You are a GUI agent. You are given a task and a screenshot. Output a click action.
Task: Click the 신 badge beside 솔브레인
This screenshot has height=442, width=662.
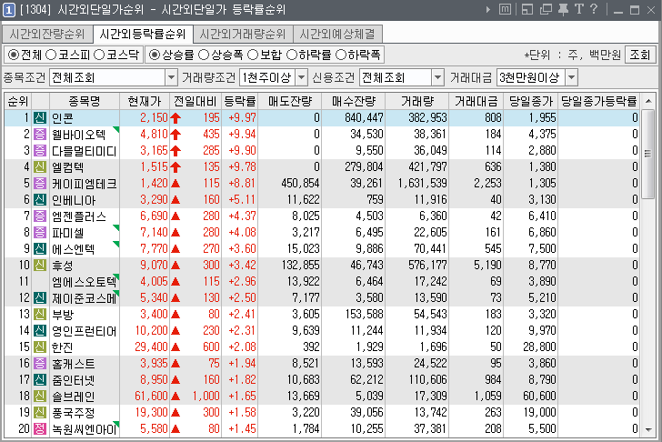[40, 397]
